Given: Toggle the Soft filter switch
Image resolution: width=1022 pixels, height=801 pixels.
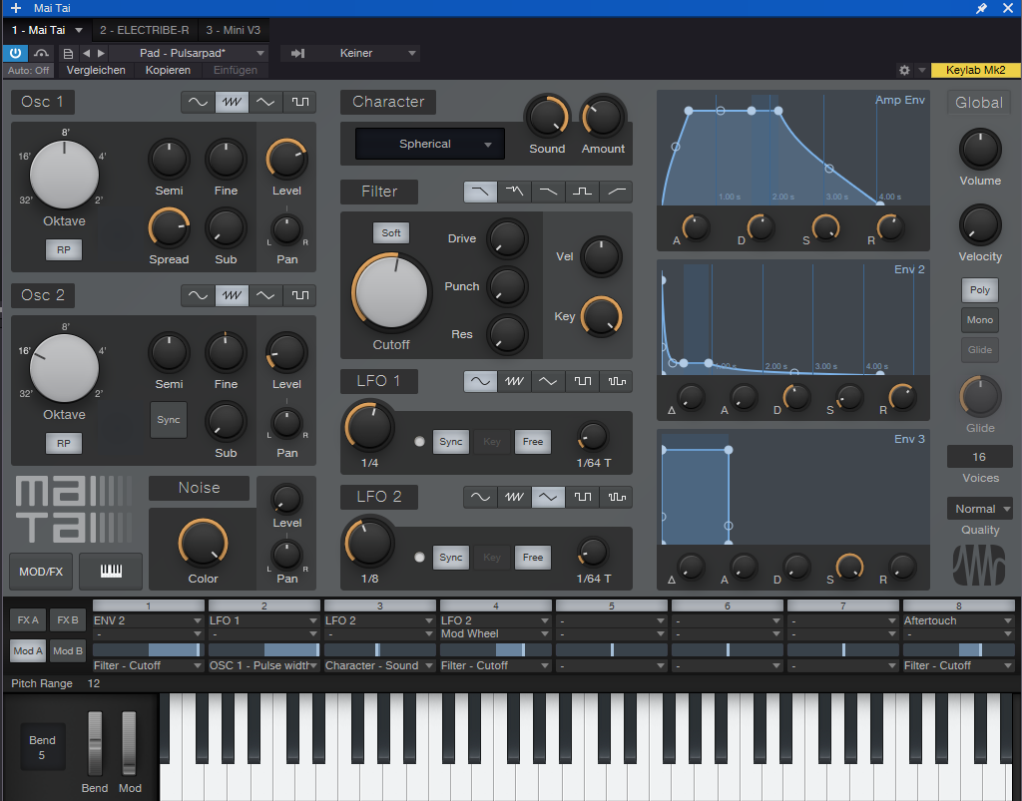Looking at the screenshot, I should pyautogui.click(x=391, y=232).
